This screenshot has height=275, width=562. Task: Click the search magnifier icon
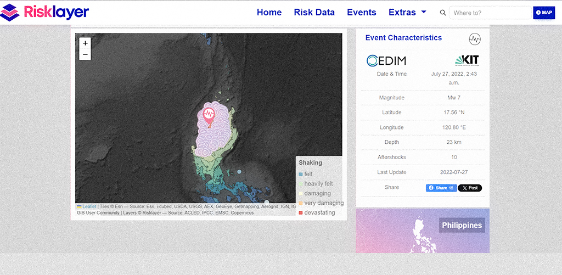443,13
